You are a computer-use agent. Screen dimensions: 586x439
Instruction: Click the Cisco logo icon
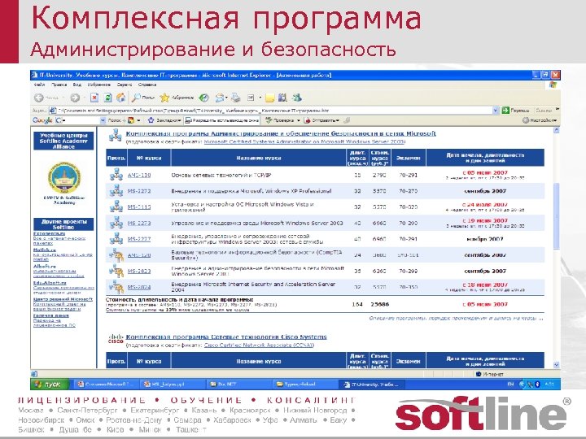pyautogui.click(x=116, y=338)
